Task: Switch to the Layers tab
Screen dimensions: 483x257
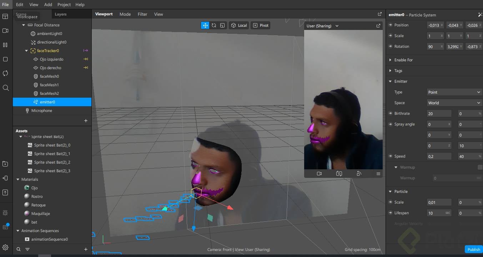Action: (61, 14)
